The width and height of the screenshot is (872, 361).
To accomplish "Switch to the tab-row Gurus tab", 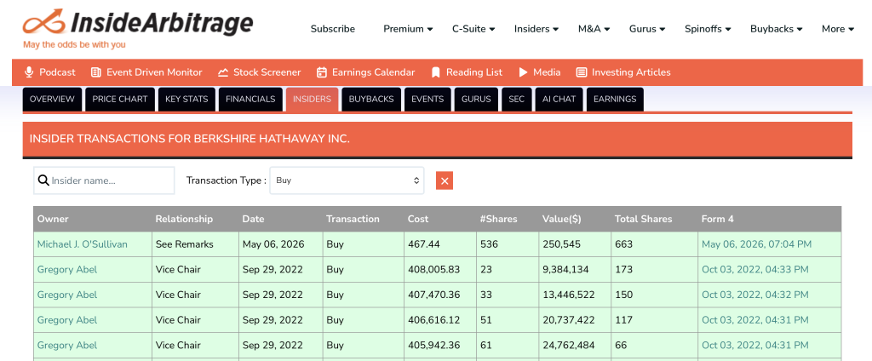I will pos(476,100).
